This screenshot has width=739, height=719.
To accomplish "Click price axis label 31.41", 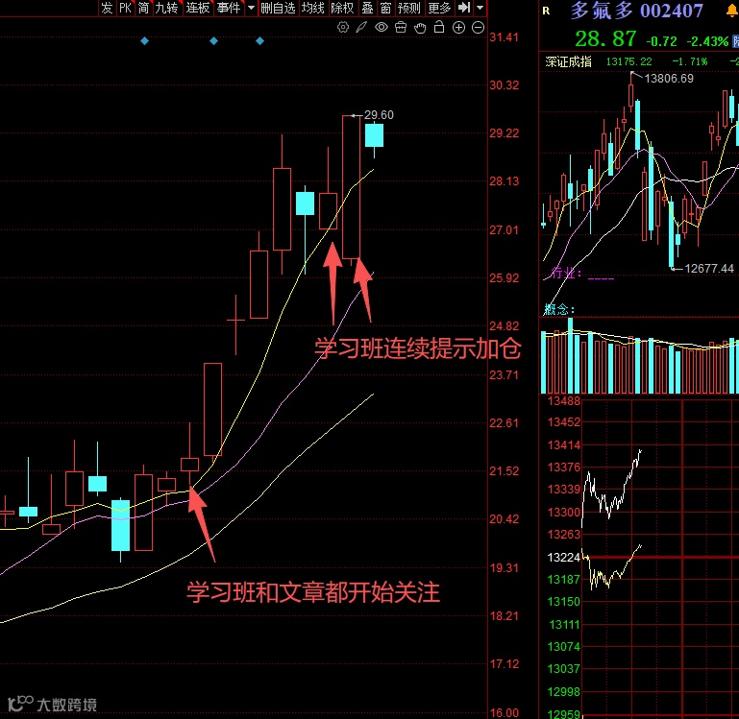I will tap(504, 37).
